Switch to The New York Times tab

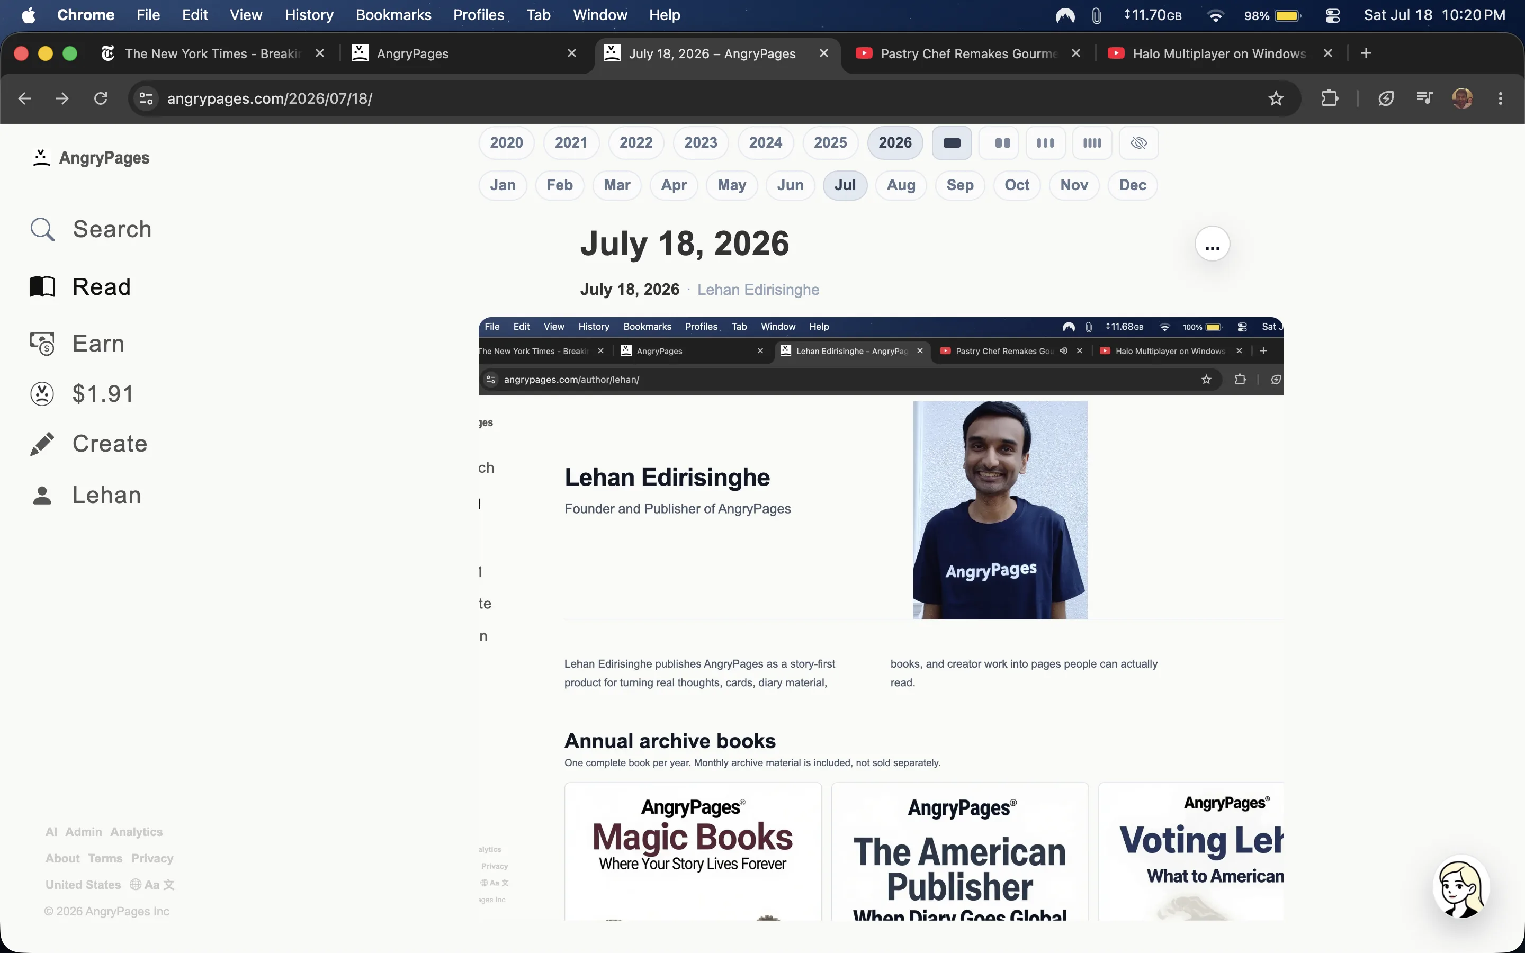(212, 53)
